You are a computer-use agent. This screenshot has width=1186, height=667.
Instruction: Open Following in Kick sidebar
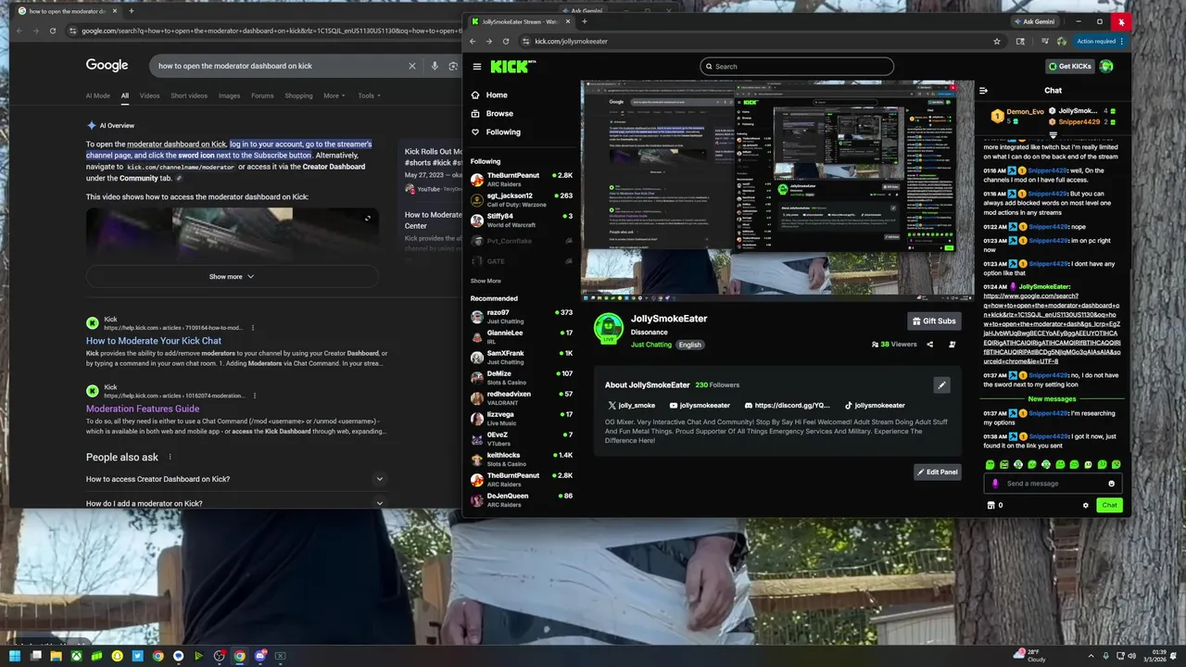coord(496,132)
